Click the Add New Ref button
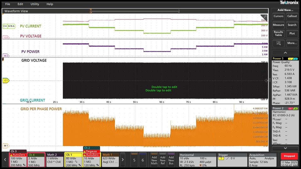This screenshot has width=301, height=169. pyautogui.click(x=163, y=160)
